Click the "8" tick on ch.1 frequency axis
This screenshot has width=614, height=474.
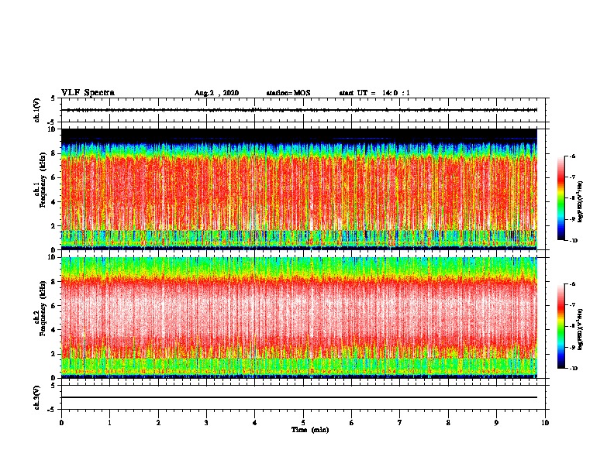pyautogui.click(x=53, y=153)
